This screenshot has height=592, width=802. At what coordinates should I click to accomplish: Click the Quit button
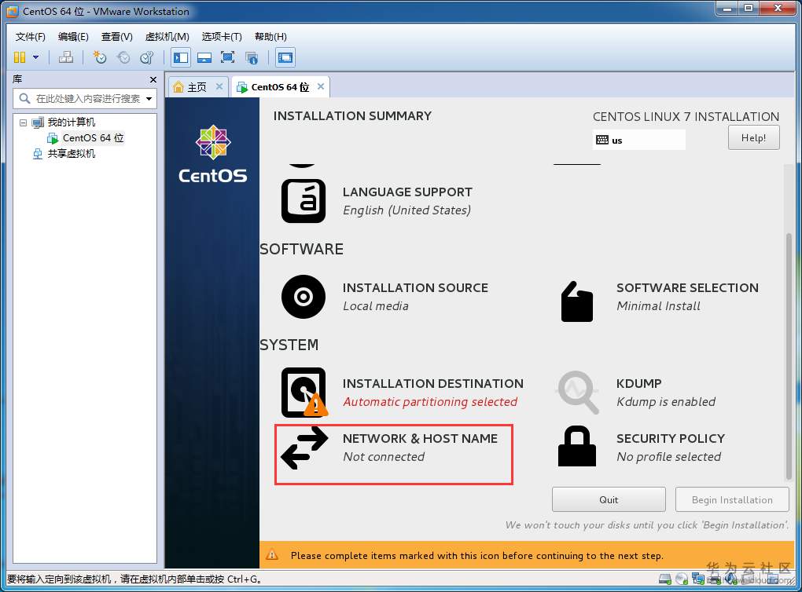click(x=609, y=499)
